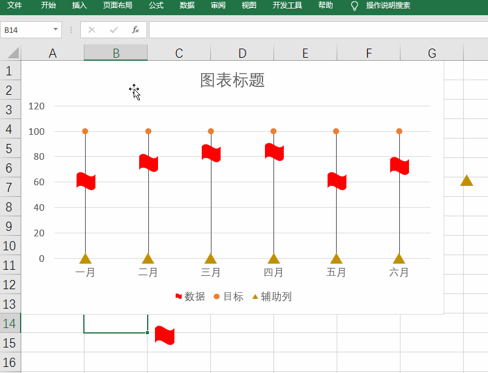Open the 开发工具 ribbon tab
The height and width of the screenshot is (373, 488).
click(x=287, y=5)
